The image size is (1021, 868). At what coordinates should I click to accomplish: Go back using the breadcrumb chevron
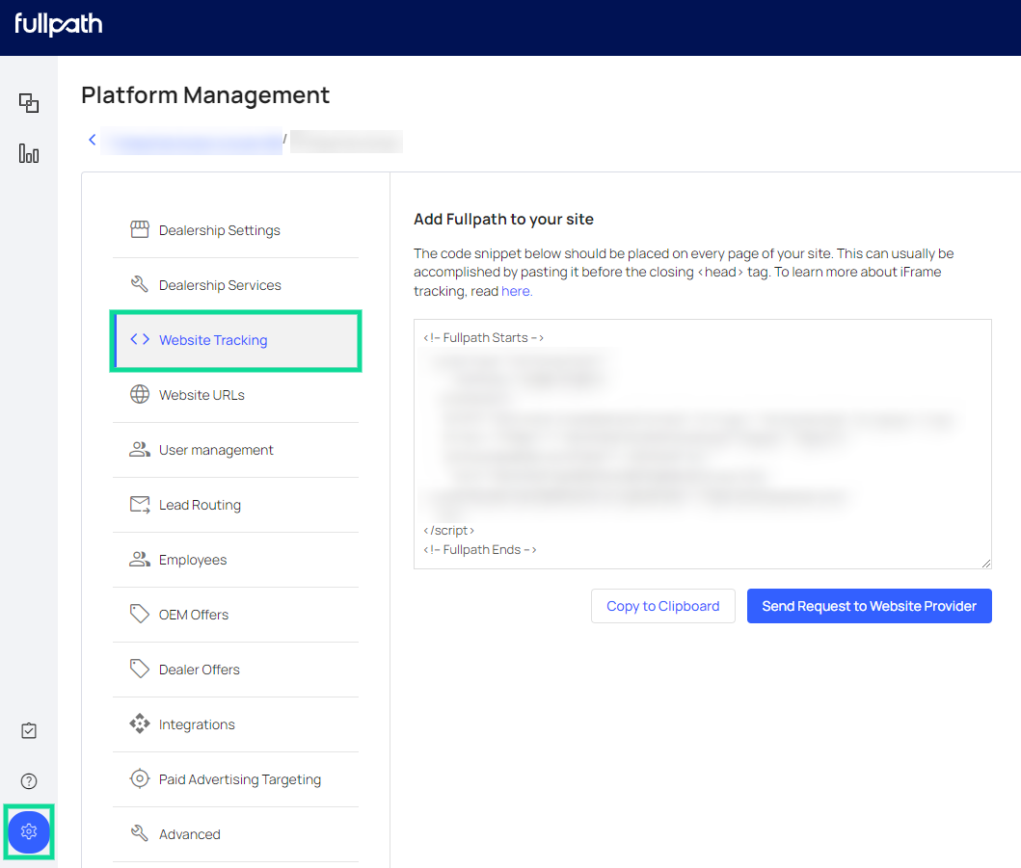(93, 141)
